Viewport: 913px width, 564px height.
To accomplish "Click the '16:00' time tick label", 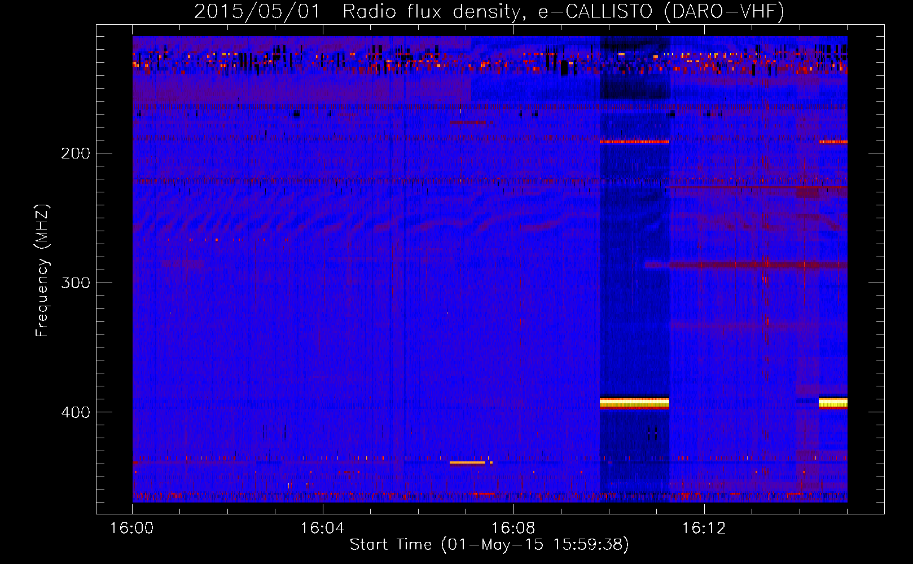I will click(131, 528).
